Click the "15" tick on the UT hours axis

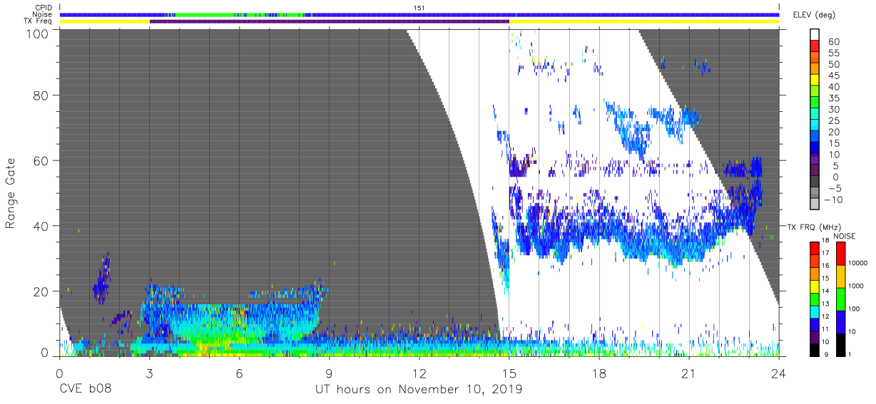[509, 373]
